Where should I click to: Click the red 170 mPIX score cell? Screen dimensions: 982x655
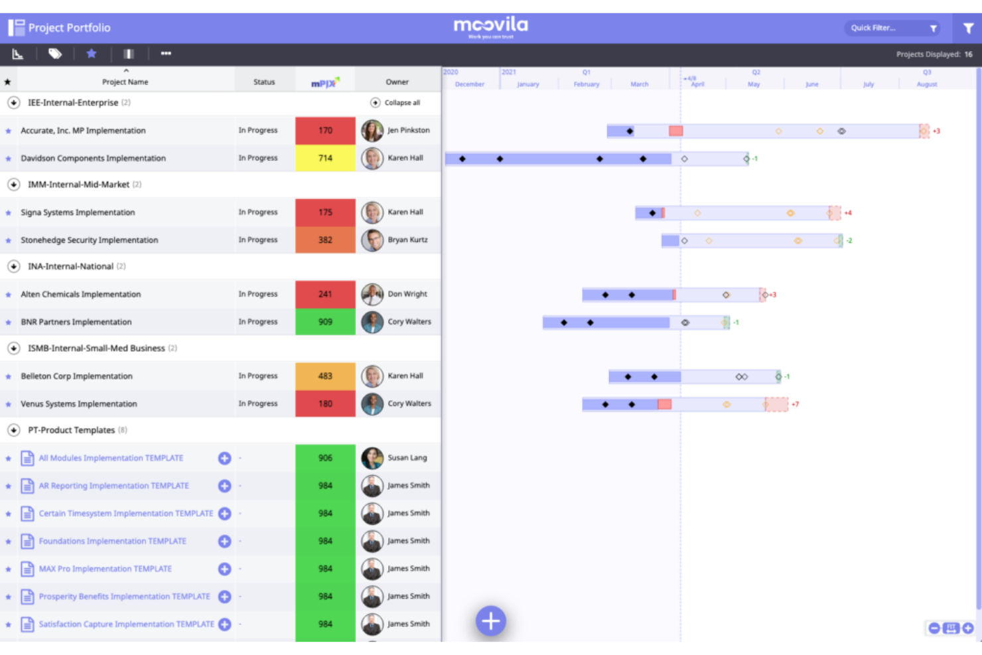coord(325,131)
